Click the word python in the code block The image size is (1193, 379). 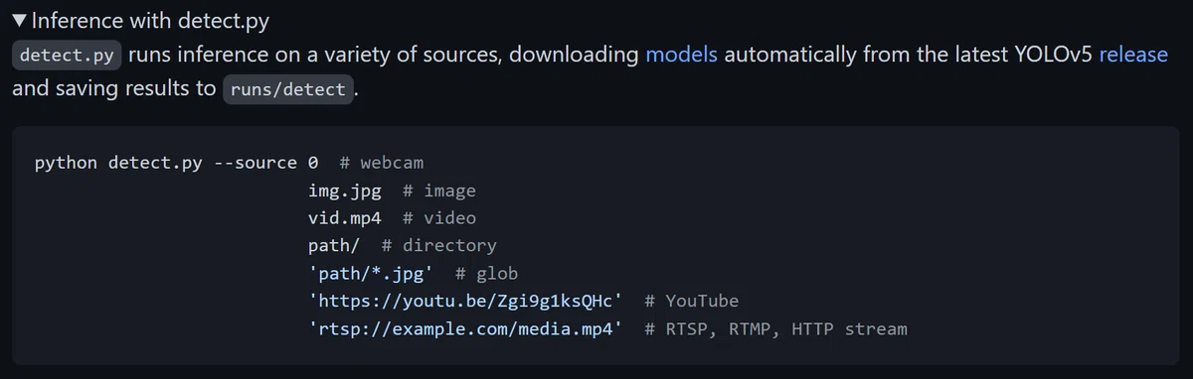pyautogui.click(x=66, y=163)
